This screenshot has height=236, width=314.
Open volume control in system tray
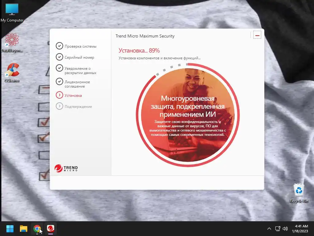click(285, 229)
